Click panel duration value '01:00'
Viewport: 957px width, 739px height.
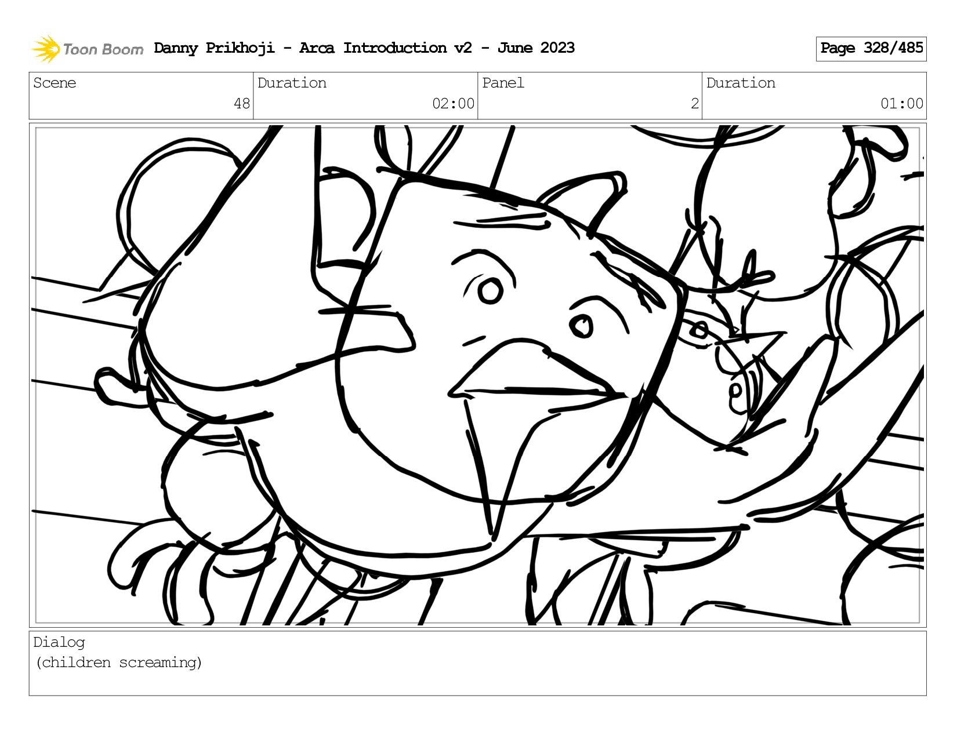[902, 104]
